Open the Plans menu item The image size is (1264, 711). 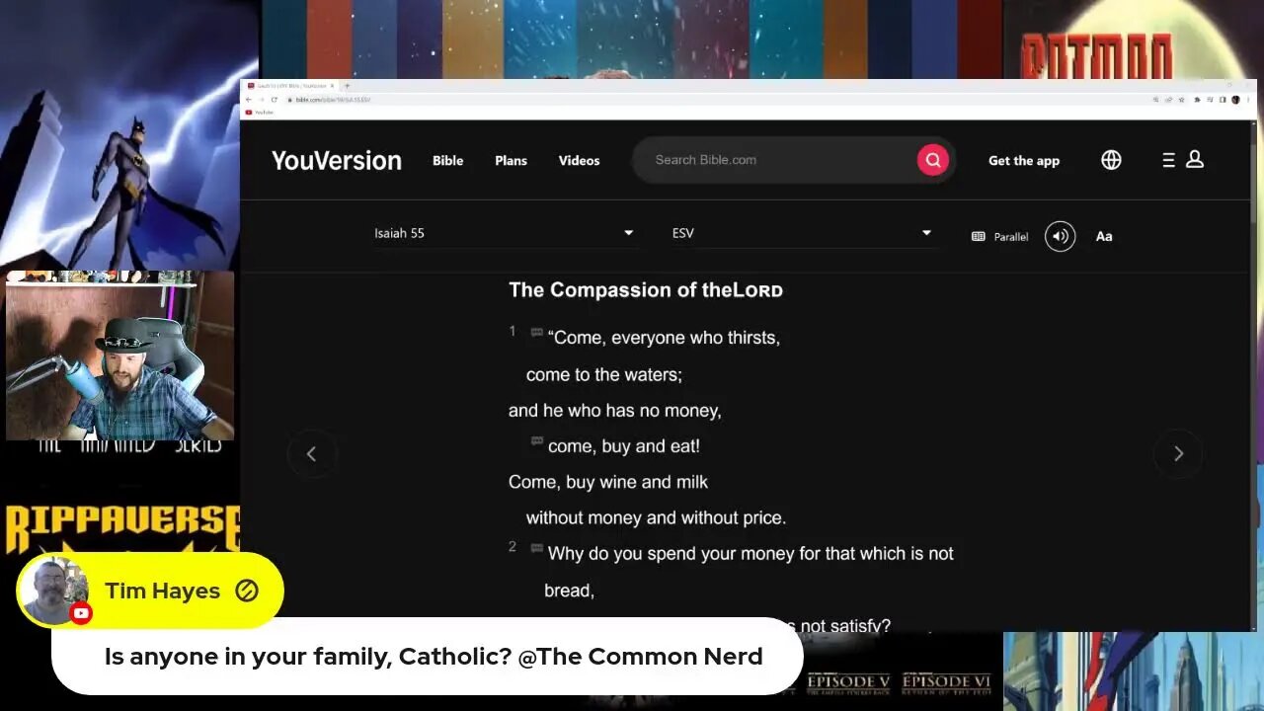tap(511, 160)
